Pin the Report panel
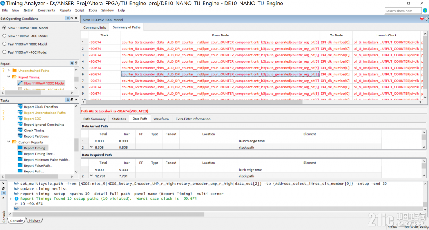429x230 pixels. point(72,63)
